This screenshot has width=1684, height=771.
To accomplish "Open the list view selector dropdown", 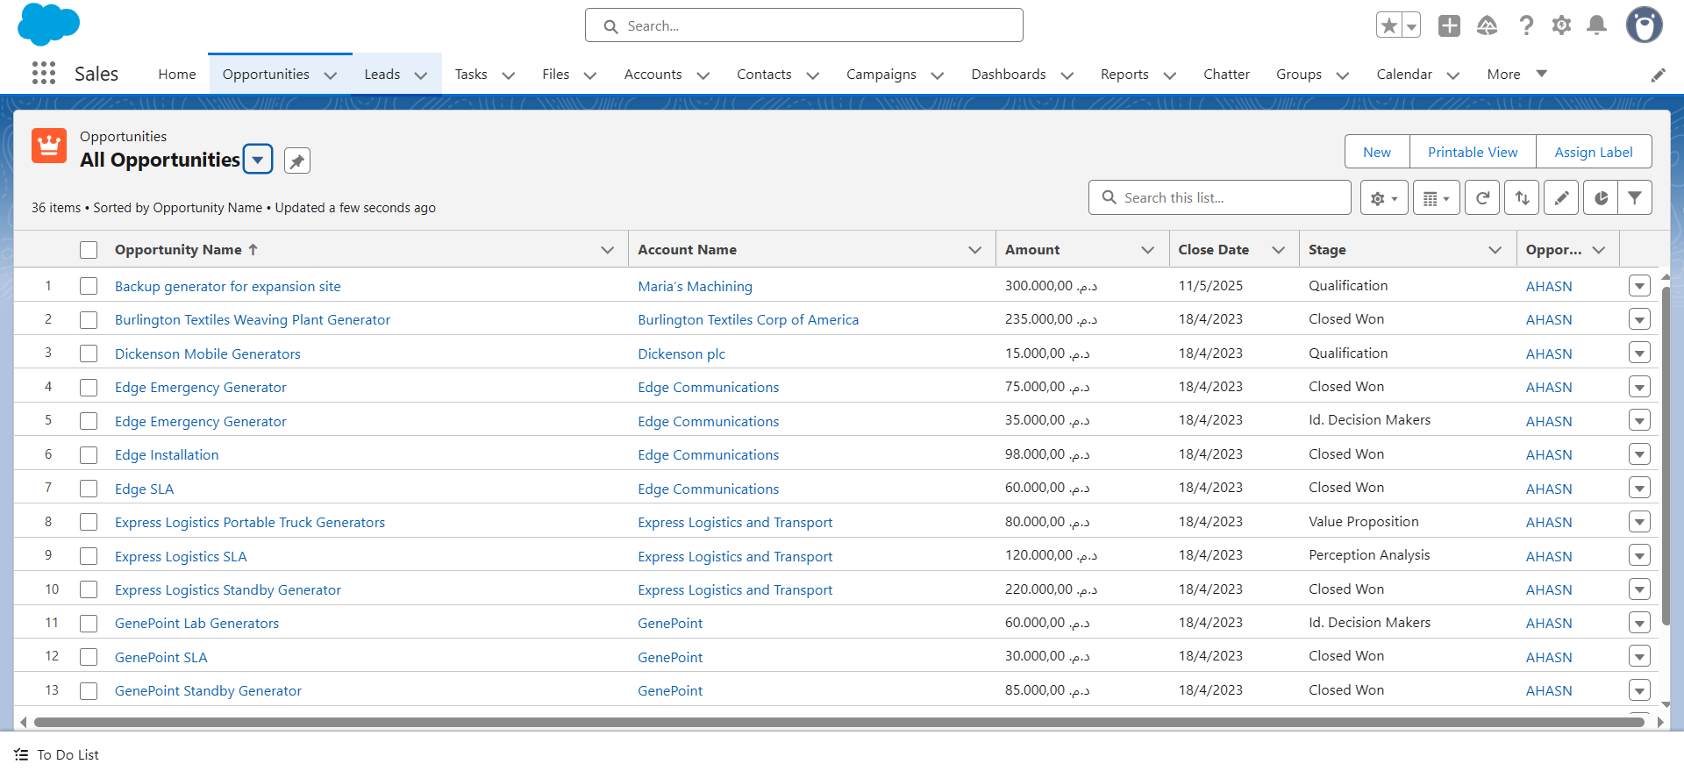I will [258, 160].
